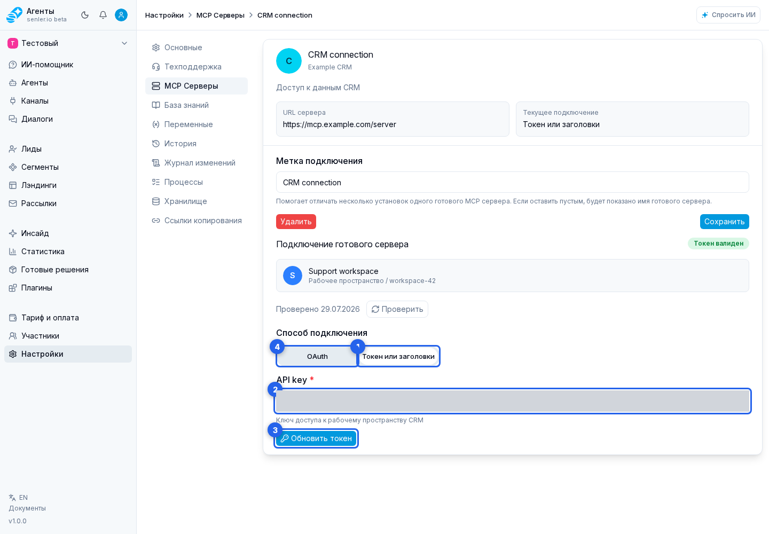769x534 pixels.
Task: Select Токен или заголовки method
Action: click(398, 356)
